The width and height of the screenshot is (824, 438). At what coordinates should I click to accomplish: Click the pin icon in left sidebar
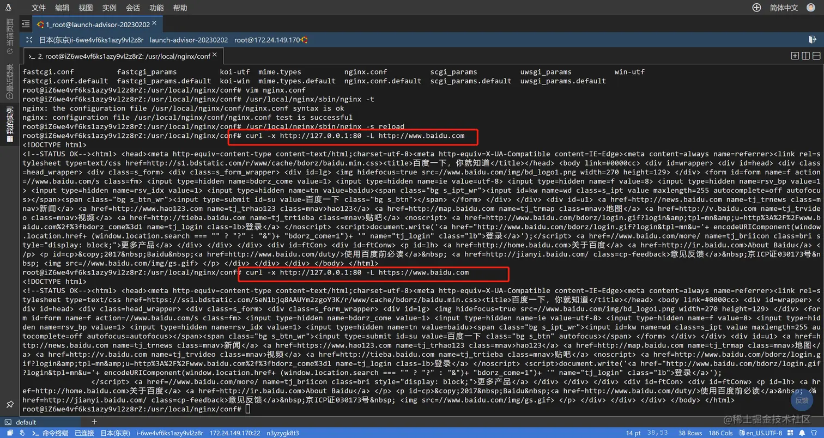coord(10,404)
